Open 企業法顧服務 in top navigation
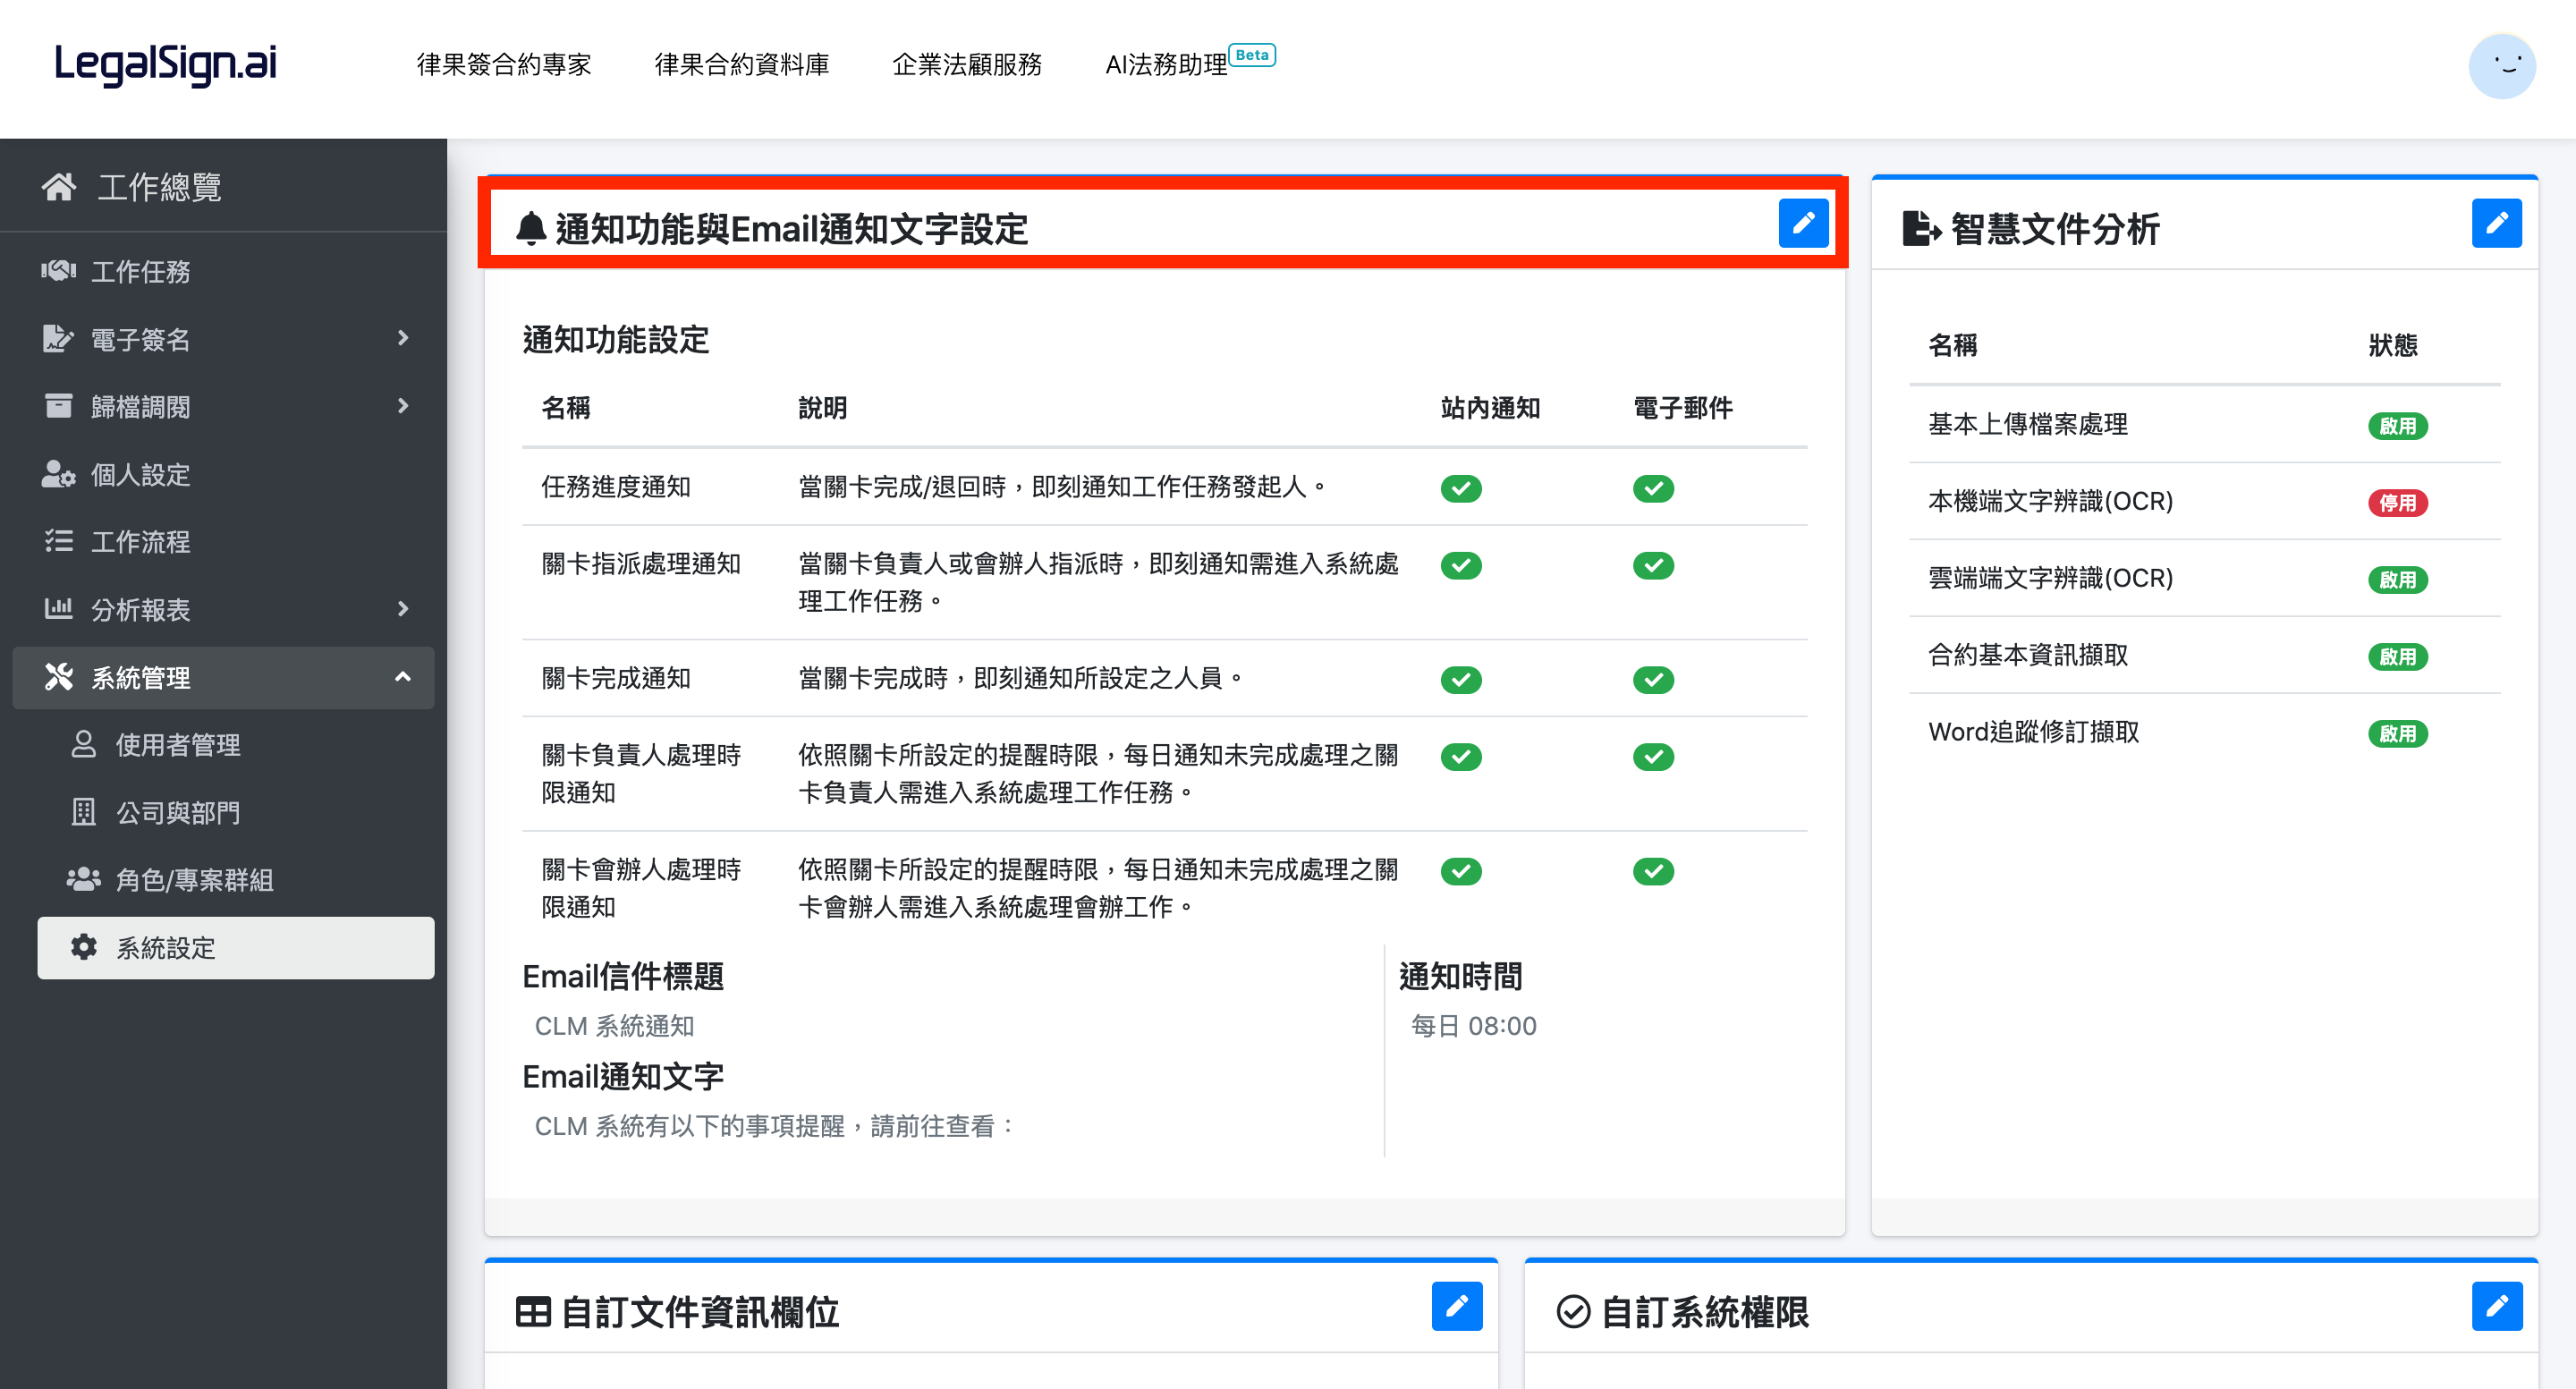This screenshot has height=1389, width=2576. pos(967,64)
